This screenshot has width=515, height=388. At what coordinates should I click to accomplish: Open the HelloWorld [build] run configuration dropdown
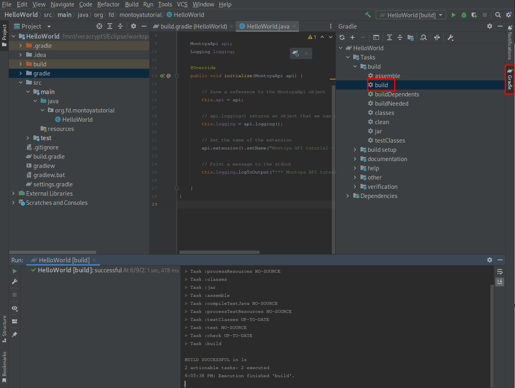tap(411, 15)
